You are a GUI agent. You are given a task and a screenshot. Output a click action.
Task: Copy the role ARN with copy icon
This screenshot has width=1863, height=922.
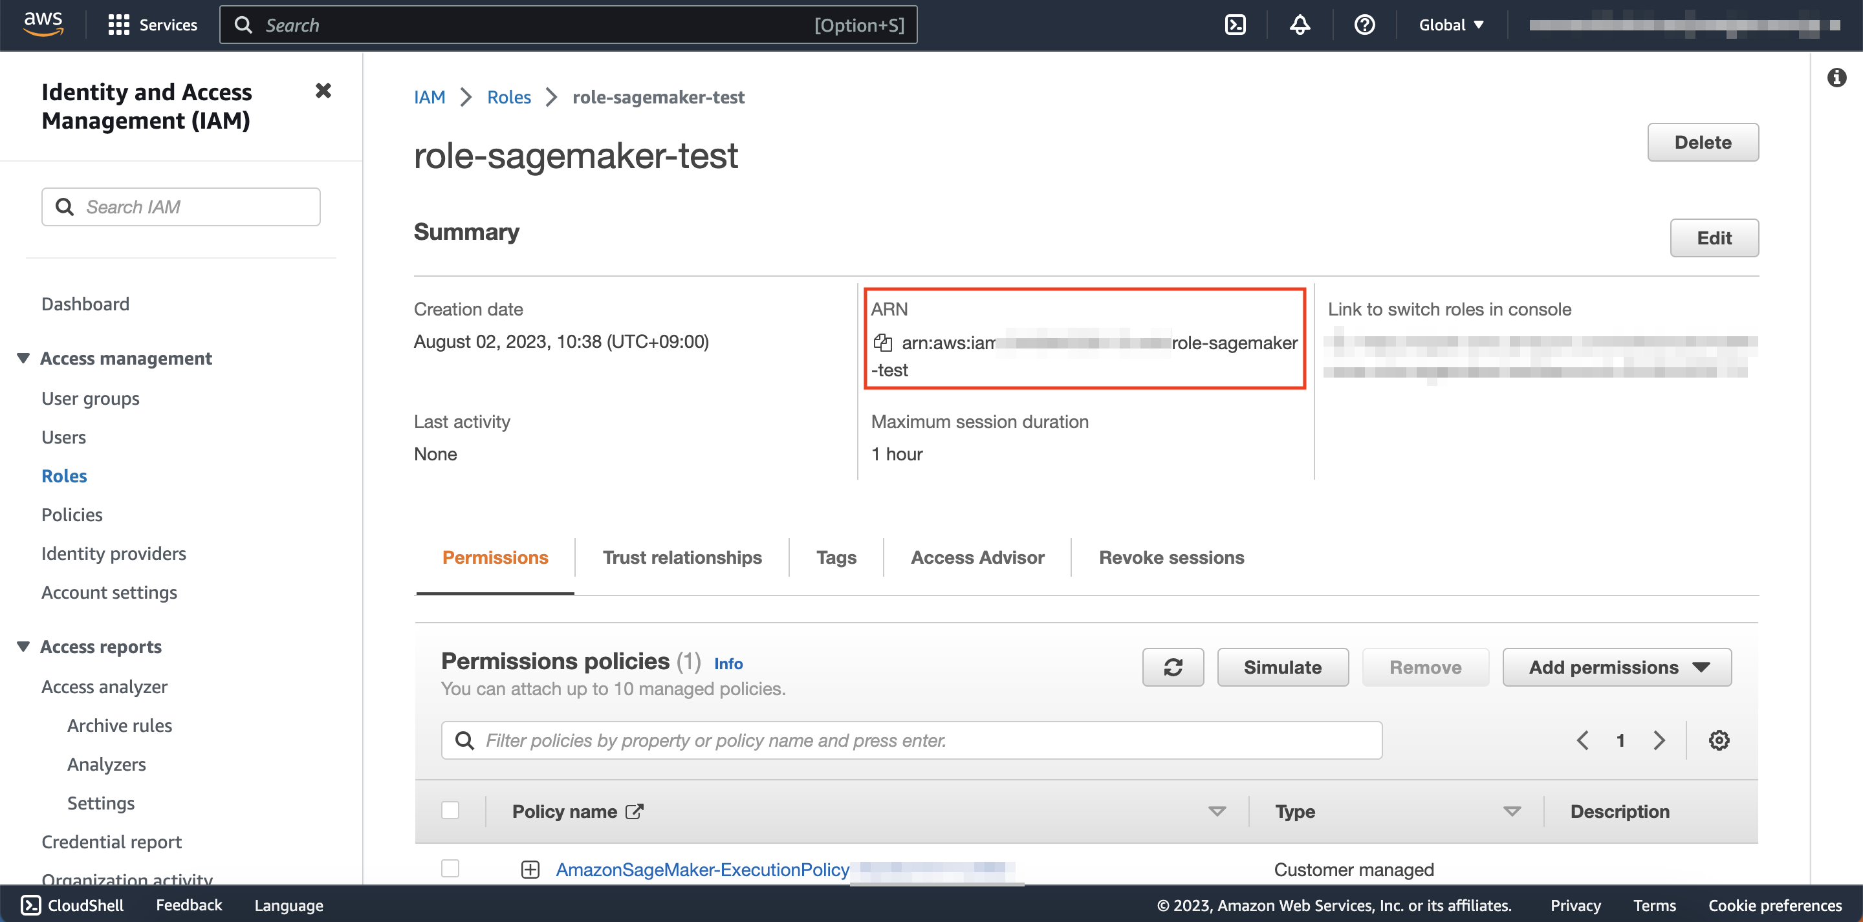click(x=882, y=343)
